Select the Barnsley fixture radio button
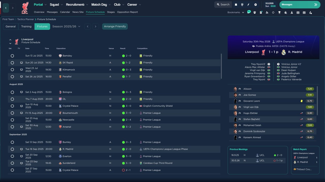 coord(12,56)
